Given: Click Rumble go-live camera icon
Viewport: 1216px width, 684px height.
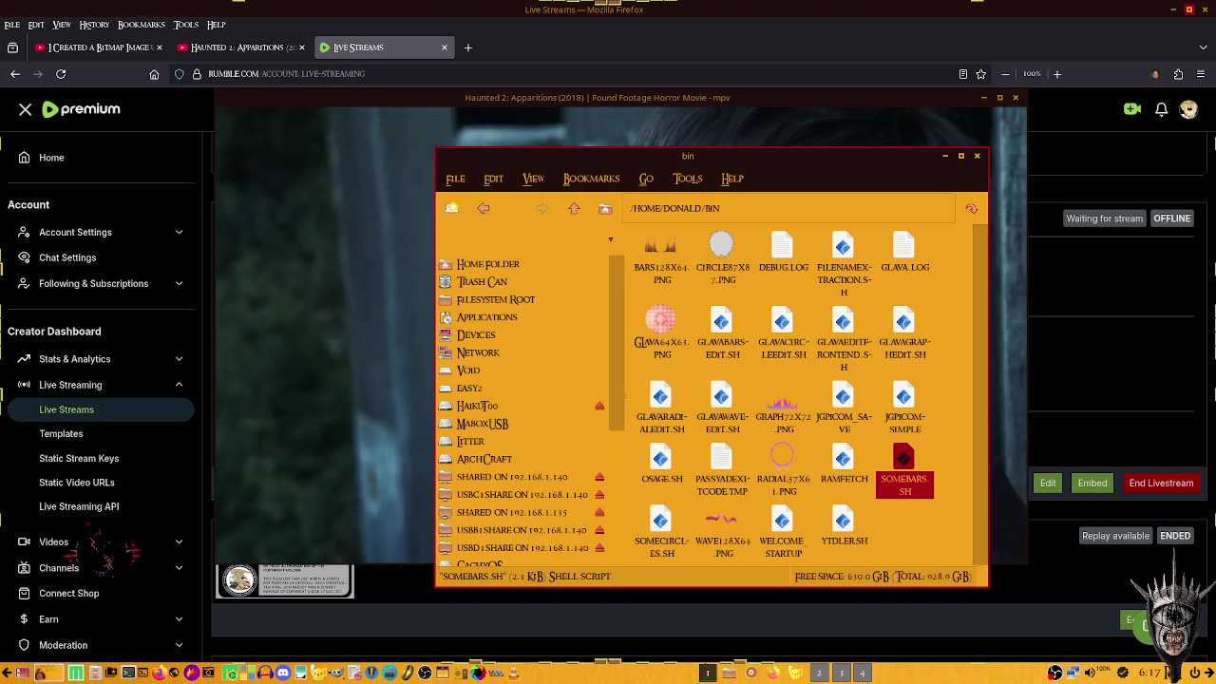Looking at the screenshot, I should pyautogui.click(x=1131, y=109).
